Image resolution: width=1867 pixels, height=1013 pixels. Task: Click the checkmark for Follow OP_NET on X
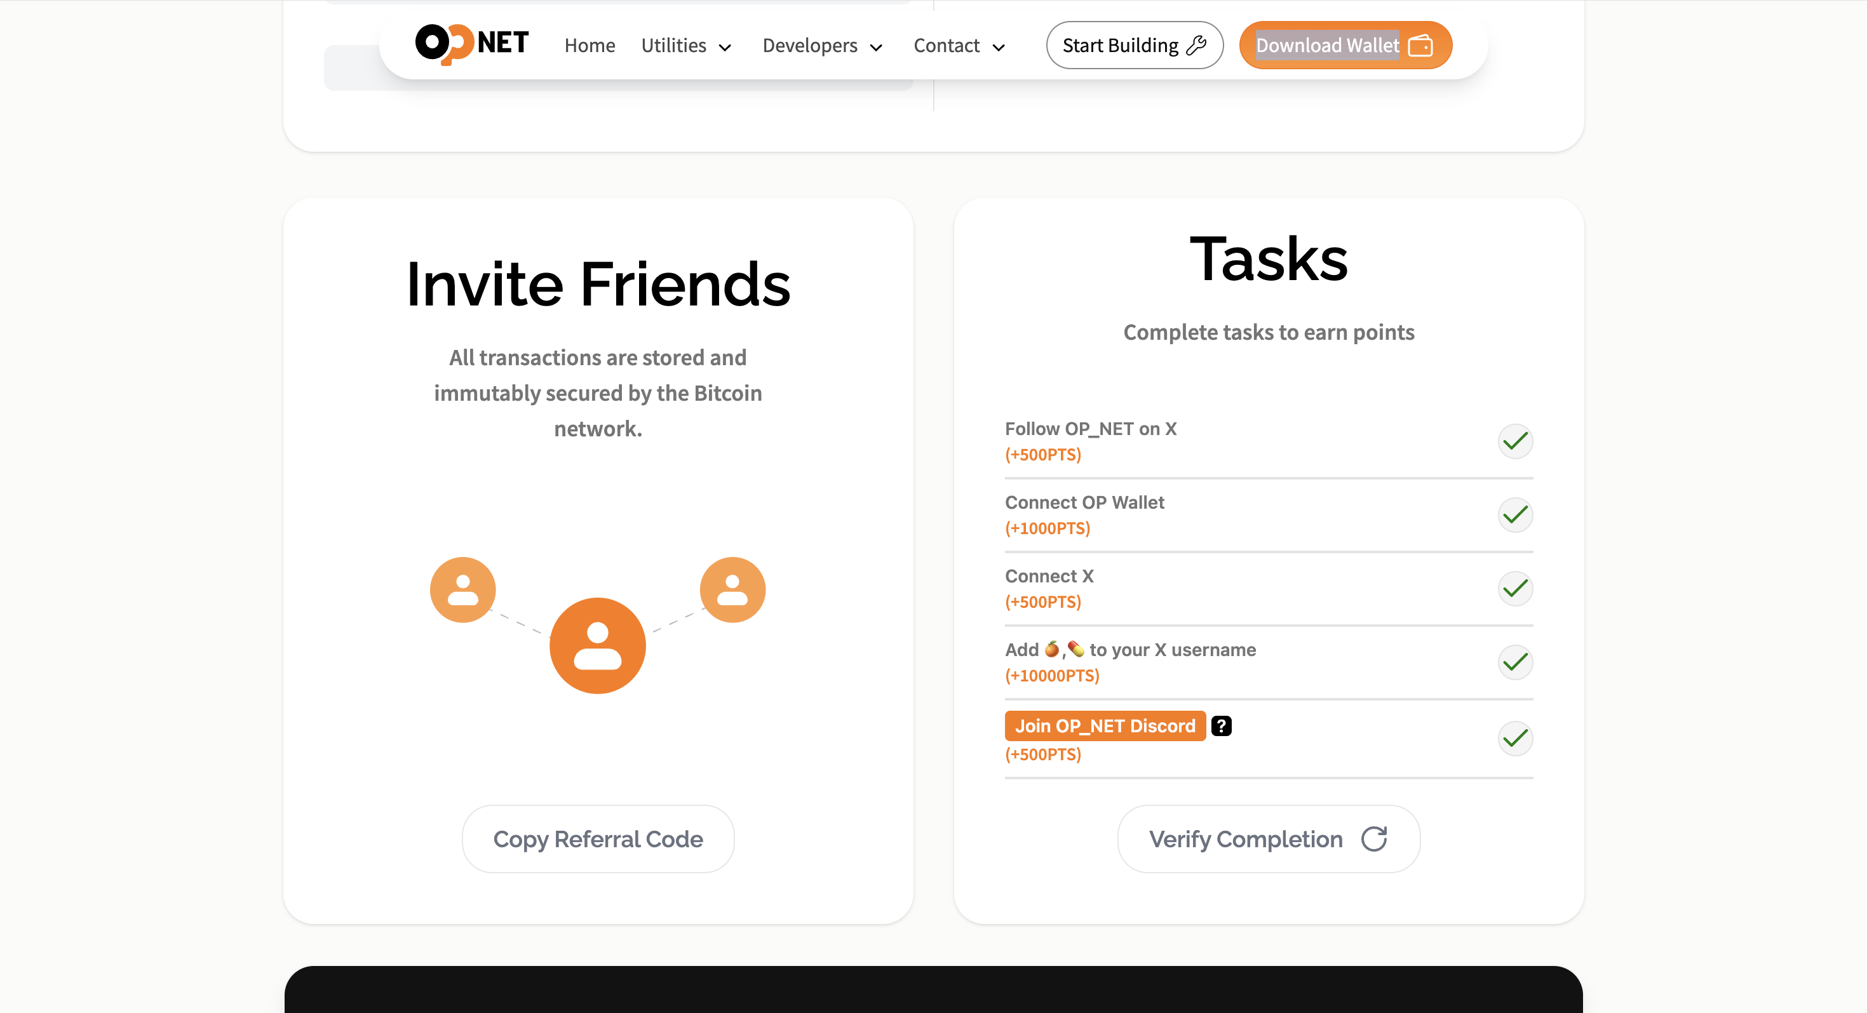(x=1515, y=441)
